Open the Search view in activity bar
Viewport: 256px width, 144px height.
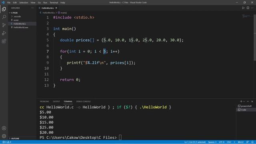click(4, 17)
